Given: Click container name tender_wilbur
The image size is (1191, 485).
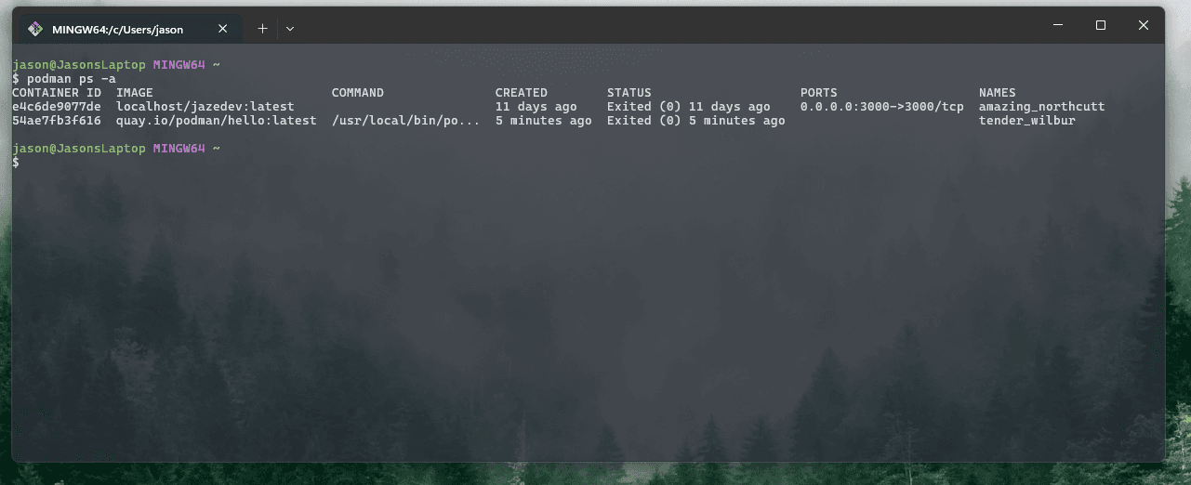Looking at the screenshot, I should [1027, 121].
